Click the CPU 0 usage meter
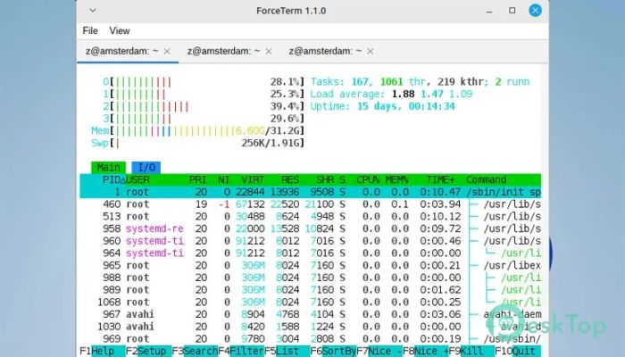 [204, 82]
